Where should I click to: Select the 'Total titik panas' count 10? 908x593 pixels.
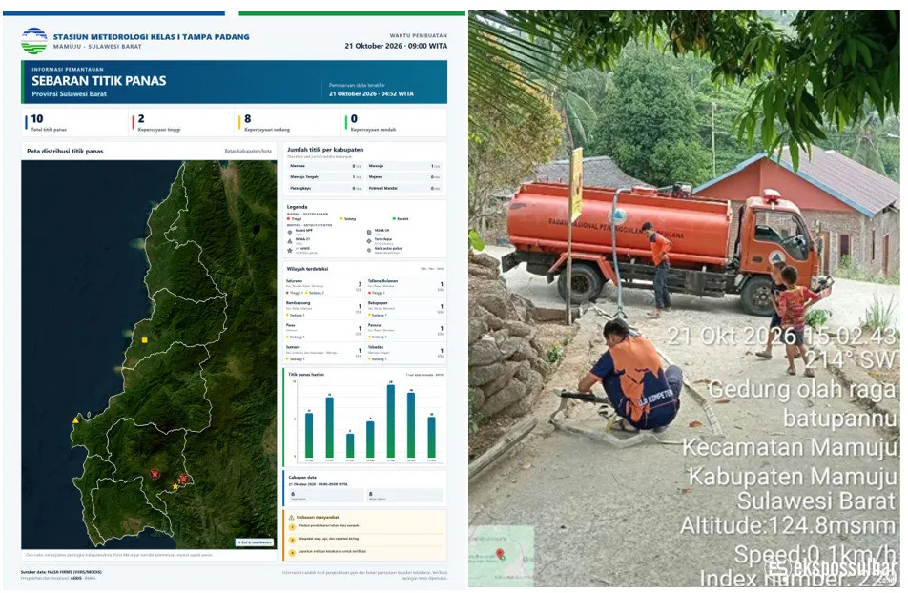(x=37, y=119)
